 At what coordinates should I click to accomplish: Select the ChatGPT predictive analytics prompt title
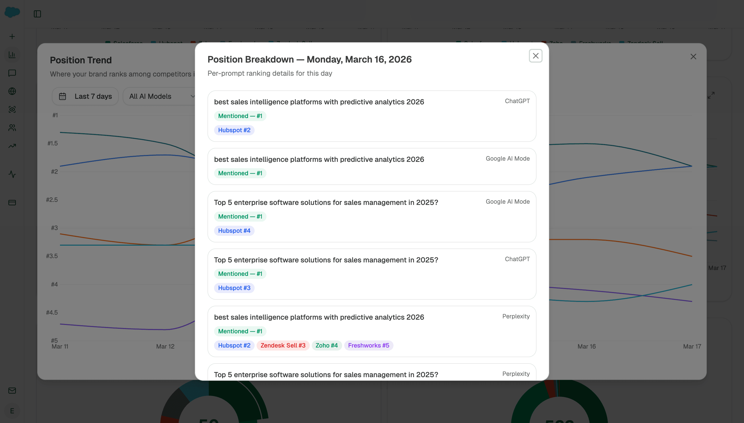(x=319, y=102)
